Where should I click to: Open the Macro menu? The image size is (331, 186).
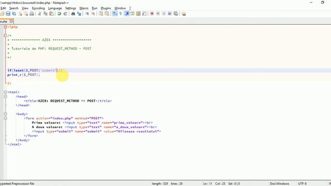coord(84,8)
